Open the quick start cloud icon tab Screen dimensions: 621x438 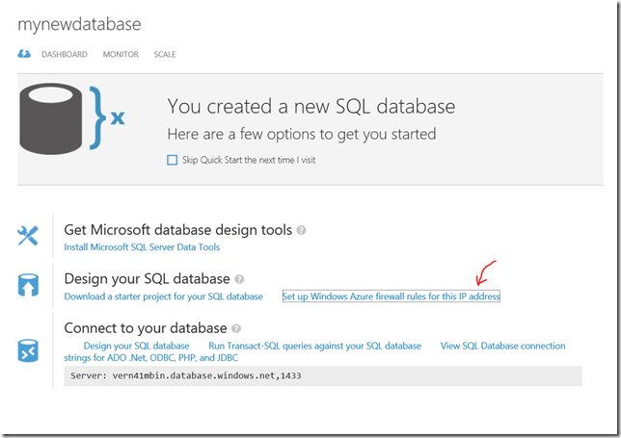24,54
